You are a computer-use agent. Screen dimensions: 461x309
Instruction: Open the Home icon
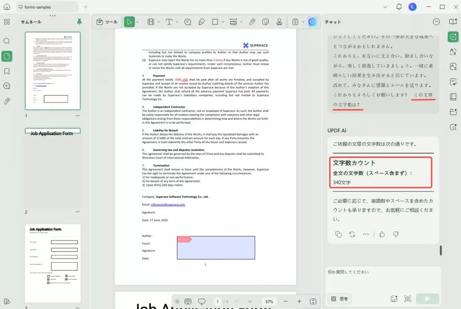click(x=6, y=7)
